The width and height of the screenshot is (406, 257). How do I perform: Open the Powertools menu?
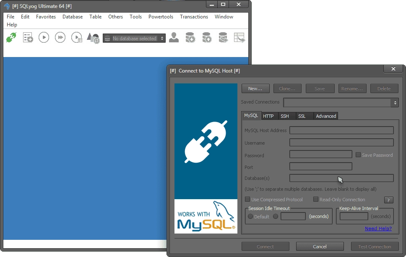161,17
